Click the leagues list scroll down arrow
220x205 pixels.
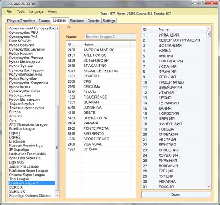coord(57,195)
